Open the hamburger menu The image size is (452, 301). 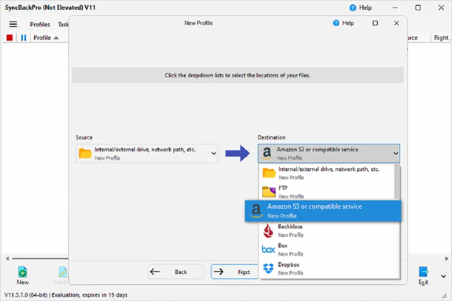click(13, 24)
